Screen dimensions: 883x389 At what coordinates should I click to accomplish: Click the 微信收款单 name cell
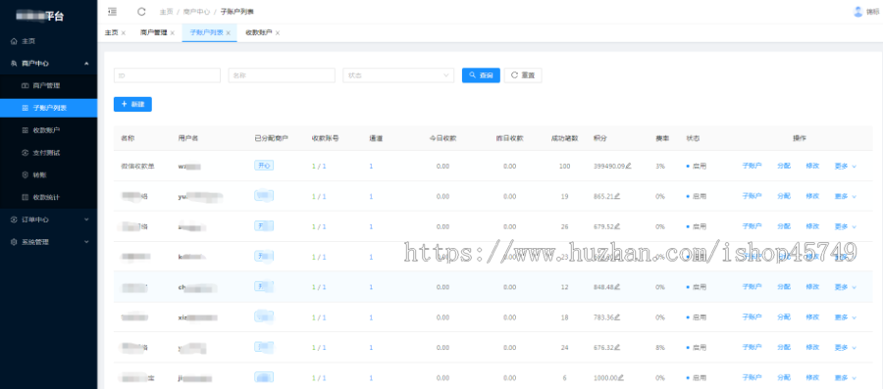click(137, 166)
